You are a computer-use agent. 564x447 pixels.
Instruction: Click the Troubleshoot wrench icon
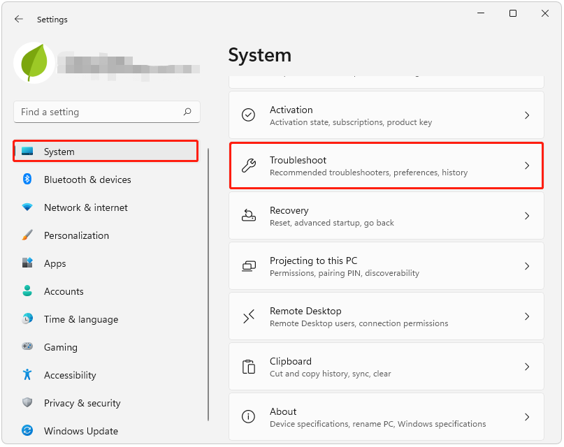click(x=249, y=166)
